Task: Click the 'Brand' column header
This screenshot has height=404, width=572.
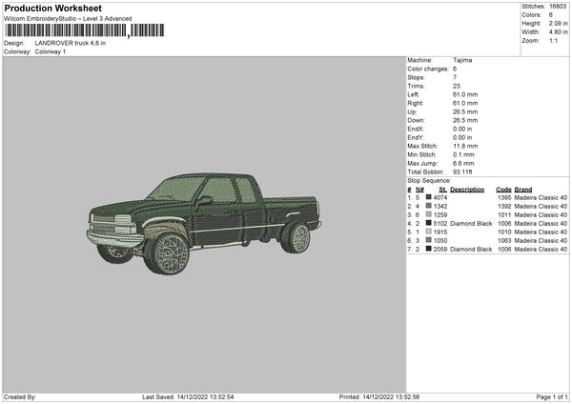Action: 523,190
